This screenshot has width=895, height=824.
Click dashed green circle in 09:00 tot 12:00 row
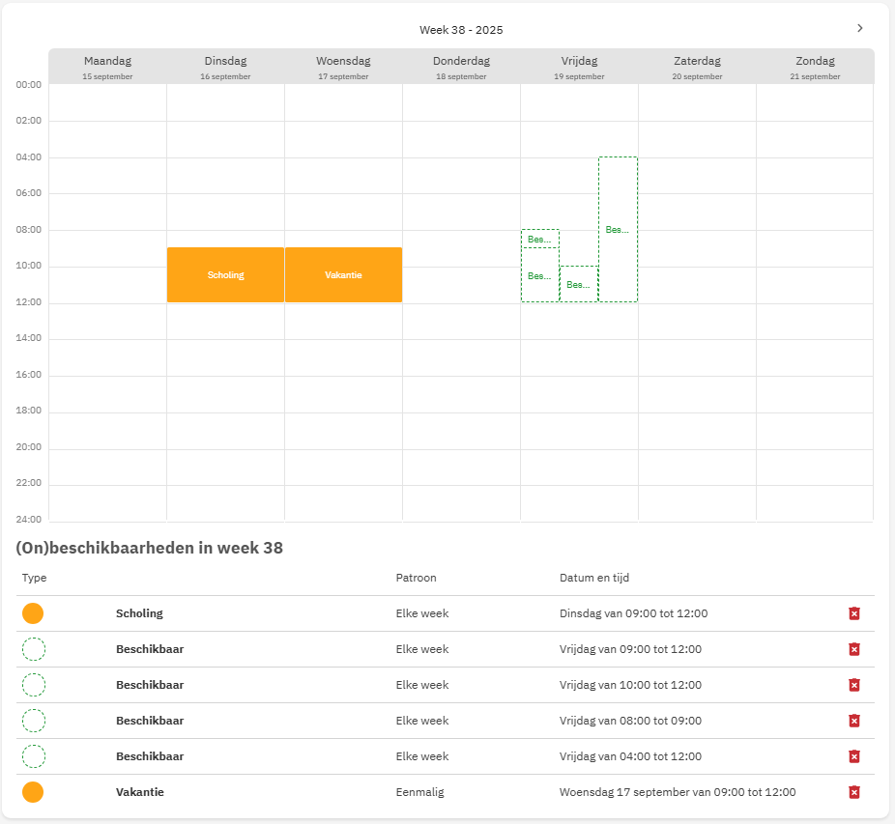pyautogui.click(x=34, y=649)
